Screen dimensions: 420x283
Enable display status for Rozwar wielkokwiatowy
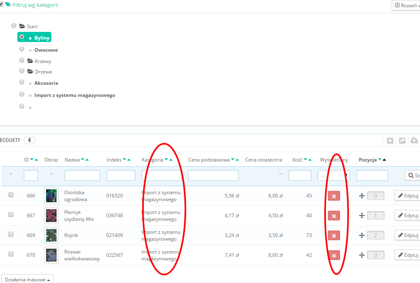click(334, 256)
